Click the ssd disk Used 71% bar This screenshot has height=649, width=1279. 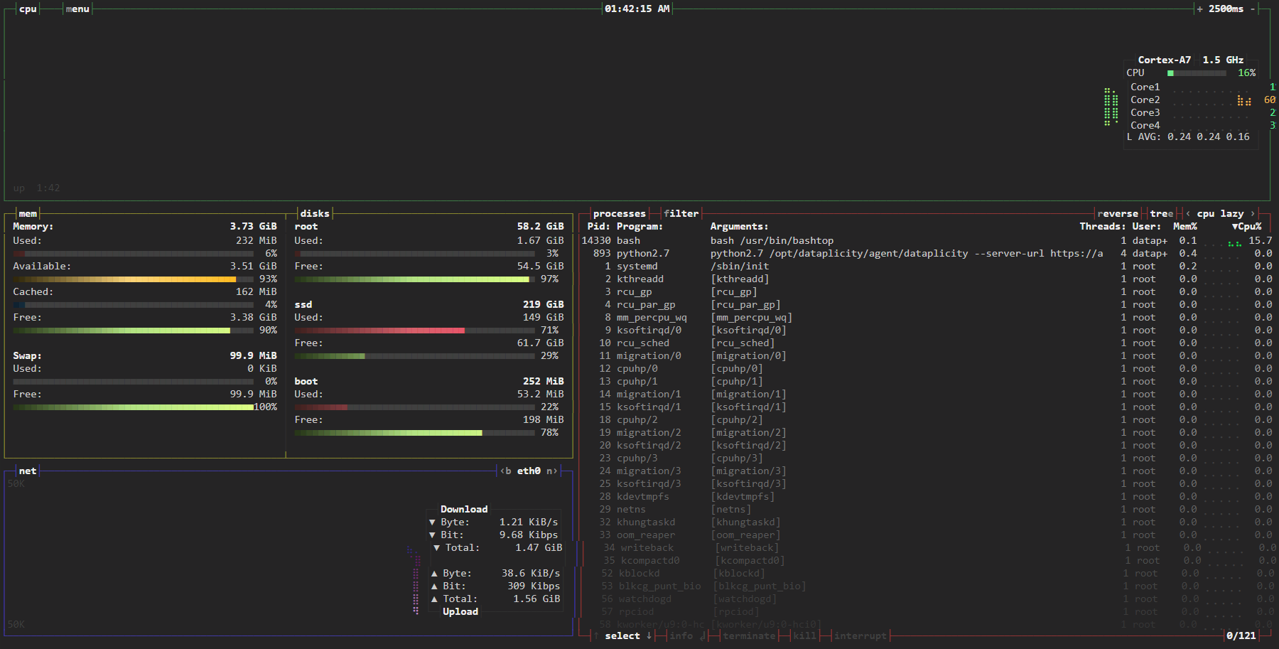(414, 331)
